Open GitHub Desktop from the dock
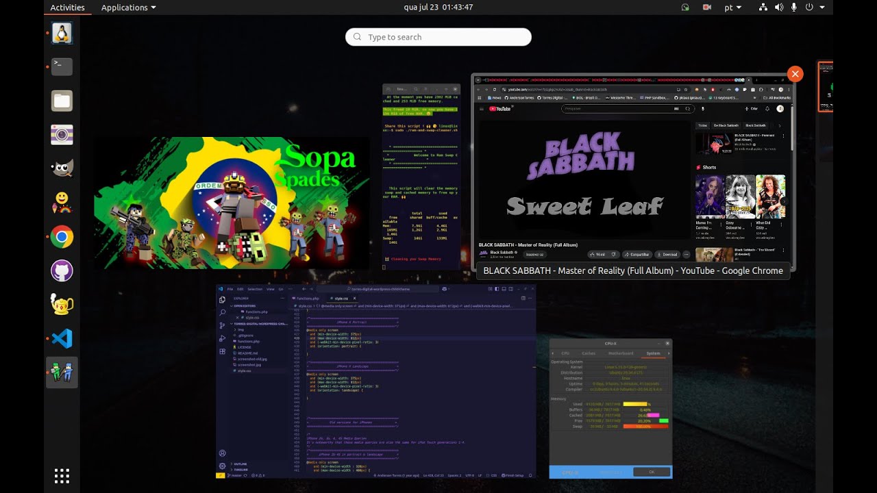The image size is (877, 493). [x=62, y=270]
